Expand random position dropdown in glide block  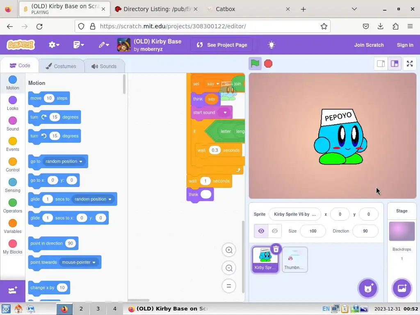pyautogui.click(x=93, y=199)
